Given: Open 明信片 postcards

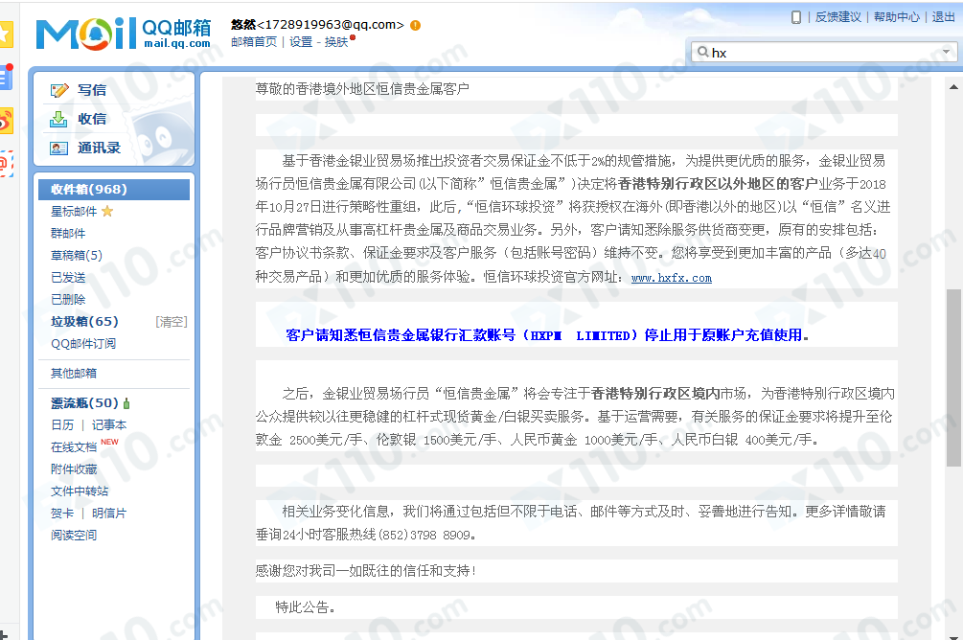Looking at the screenshot, I should coord(109,514).
